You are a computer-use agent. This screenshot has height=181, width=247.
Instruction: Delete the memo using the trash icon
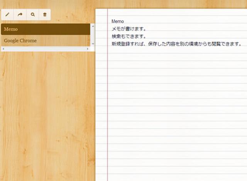[x=45, y=15]
